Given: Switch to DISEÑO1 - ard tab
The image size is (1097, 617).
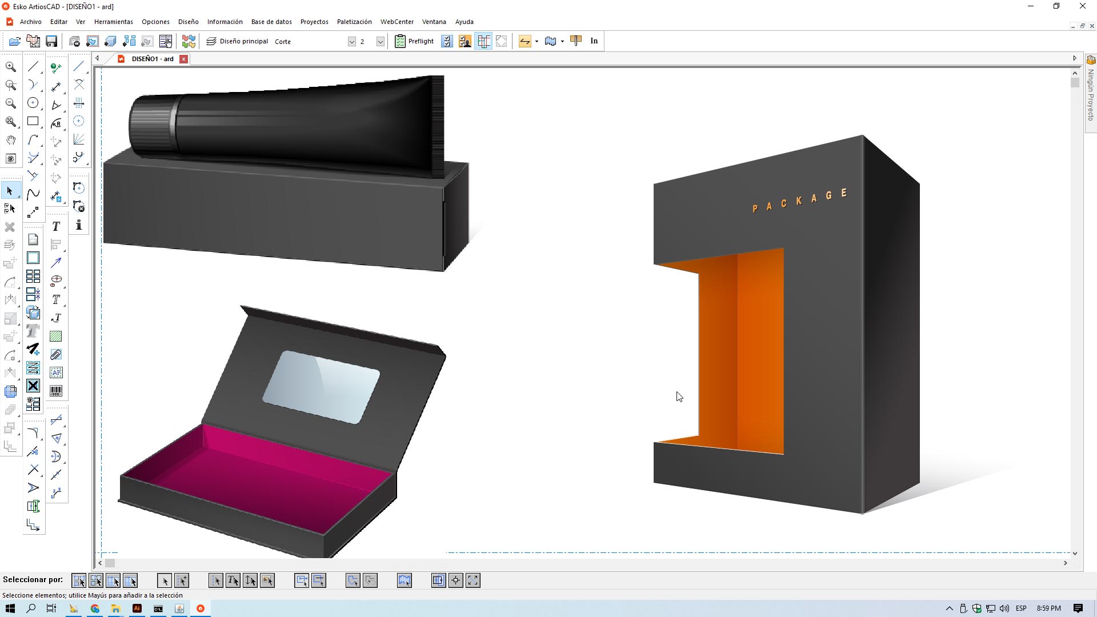Looking at the screenshot, I should click(x=152, y=59).
